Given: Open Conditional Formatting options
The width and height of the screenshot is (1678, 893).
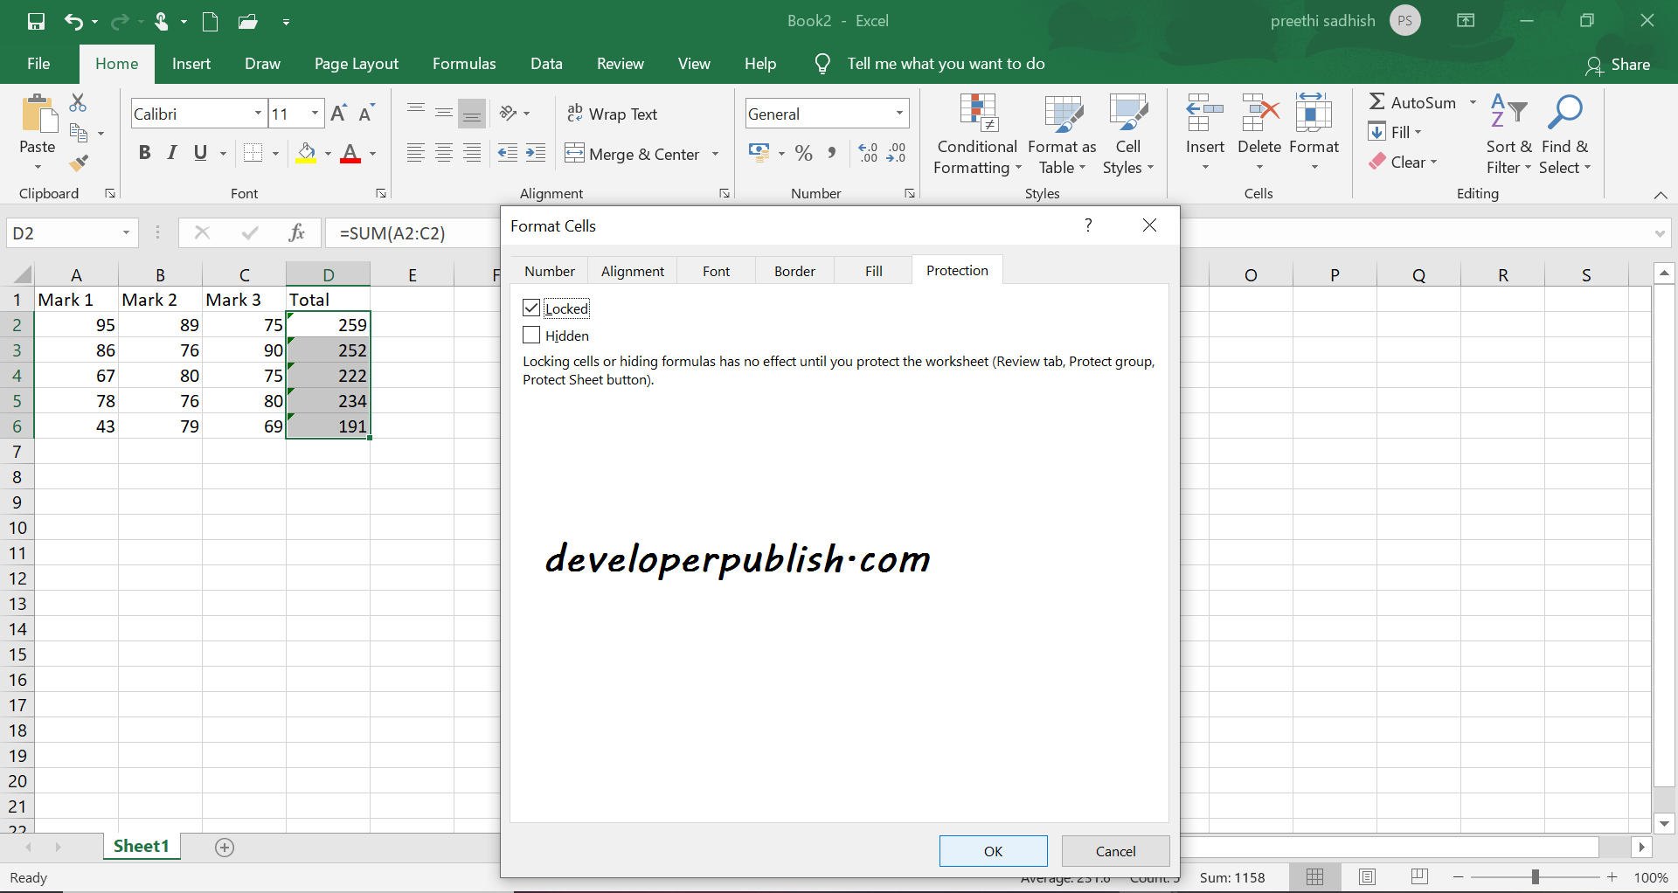Looking at the screenshot, I should [x=976, y=133].
